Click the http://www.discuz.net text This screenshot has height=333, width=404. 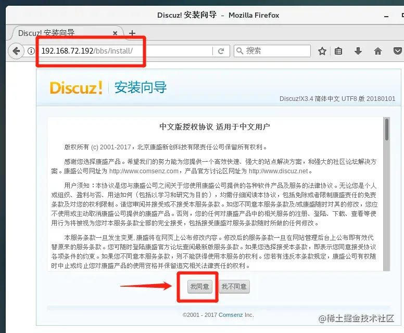[x=278, y=171]
